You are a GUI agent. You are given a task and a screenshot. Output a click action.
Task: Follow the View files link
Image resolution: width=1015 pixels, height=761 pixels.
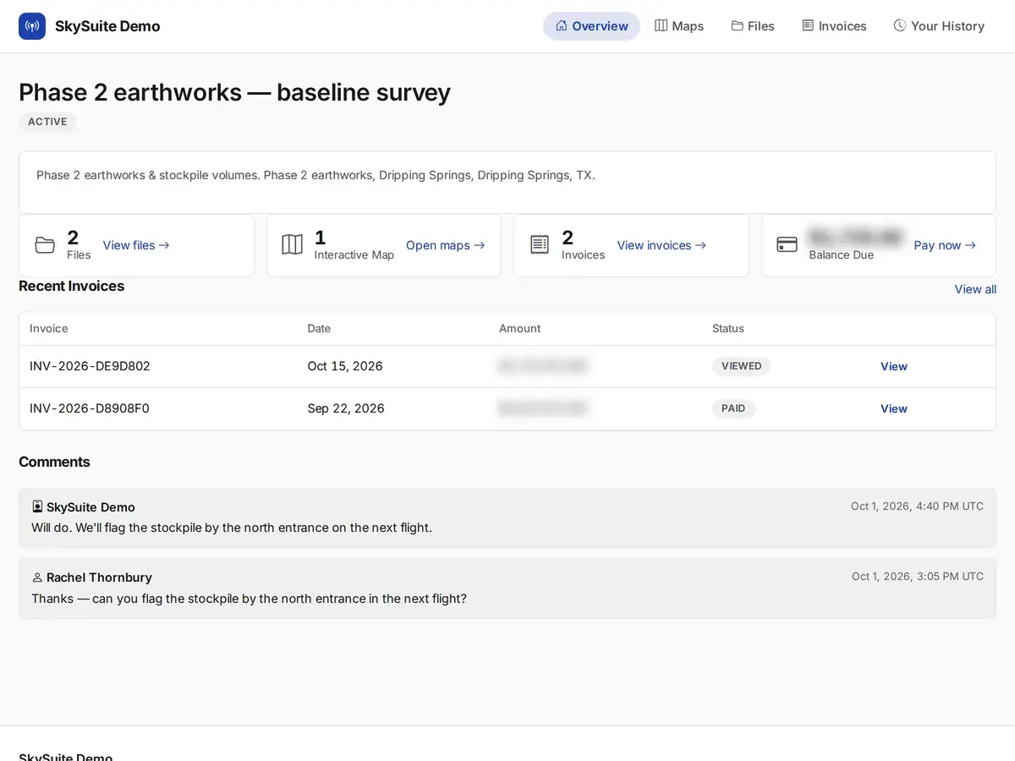point(136,245)
